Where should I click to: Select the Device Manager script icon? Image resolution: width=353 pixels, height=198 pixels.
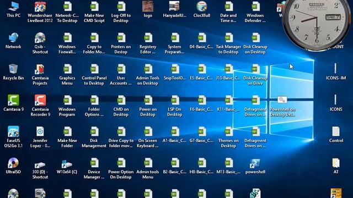click(94, 163)
